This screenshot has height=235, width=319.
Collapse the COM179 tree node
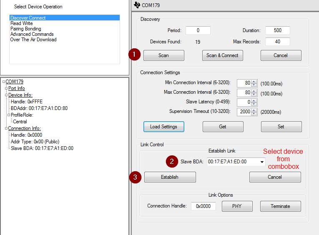click(4, 82)
